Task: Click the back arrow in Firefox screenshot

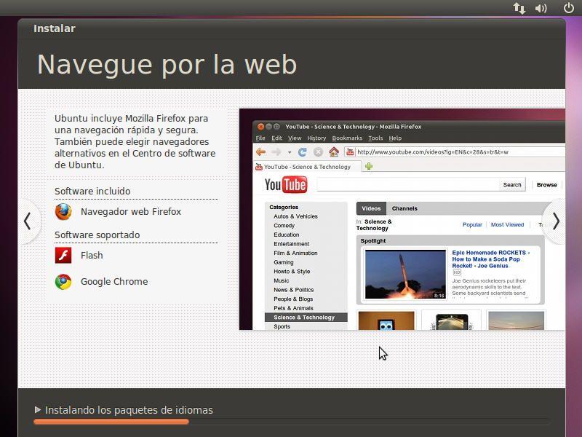Action: pos(261,151)
